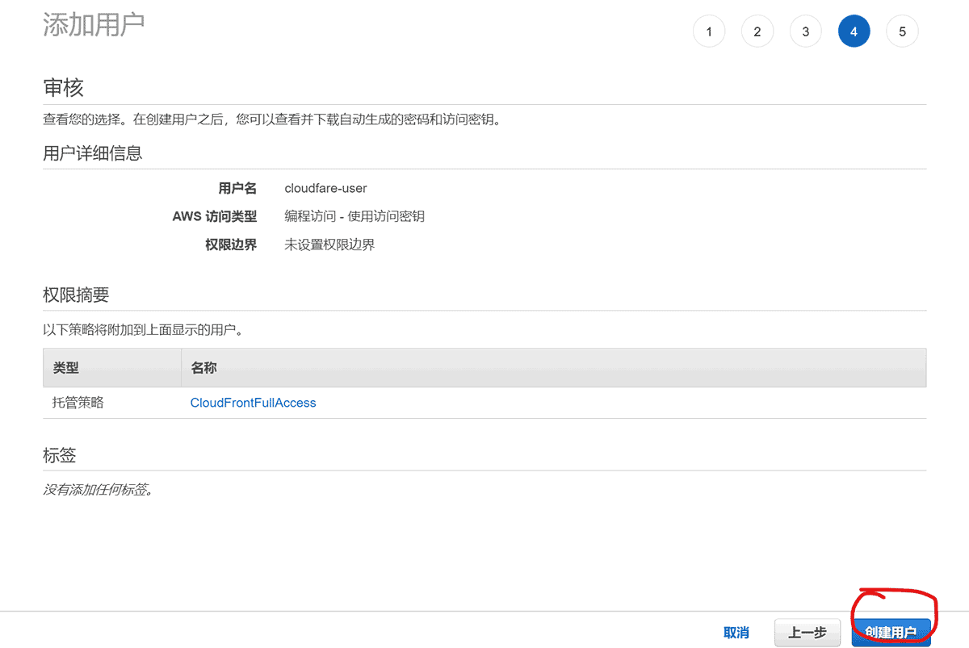Click the username value cloudfare-user
Viewport: 969px width, 648px height.
[325, 188]
